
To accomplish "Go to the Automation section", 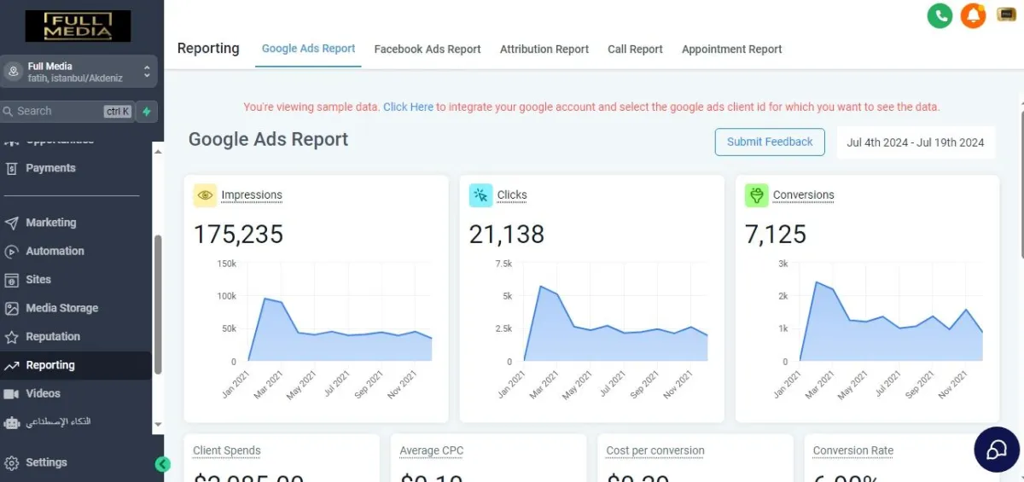I will point(55,251).
